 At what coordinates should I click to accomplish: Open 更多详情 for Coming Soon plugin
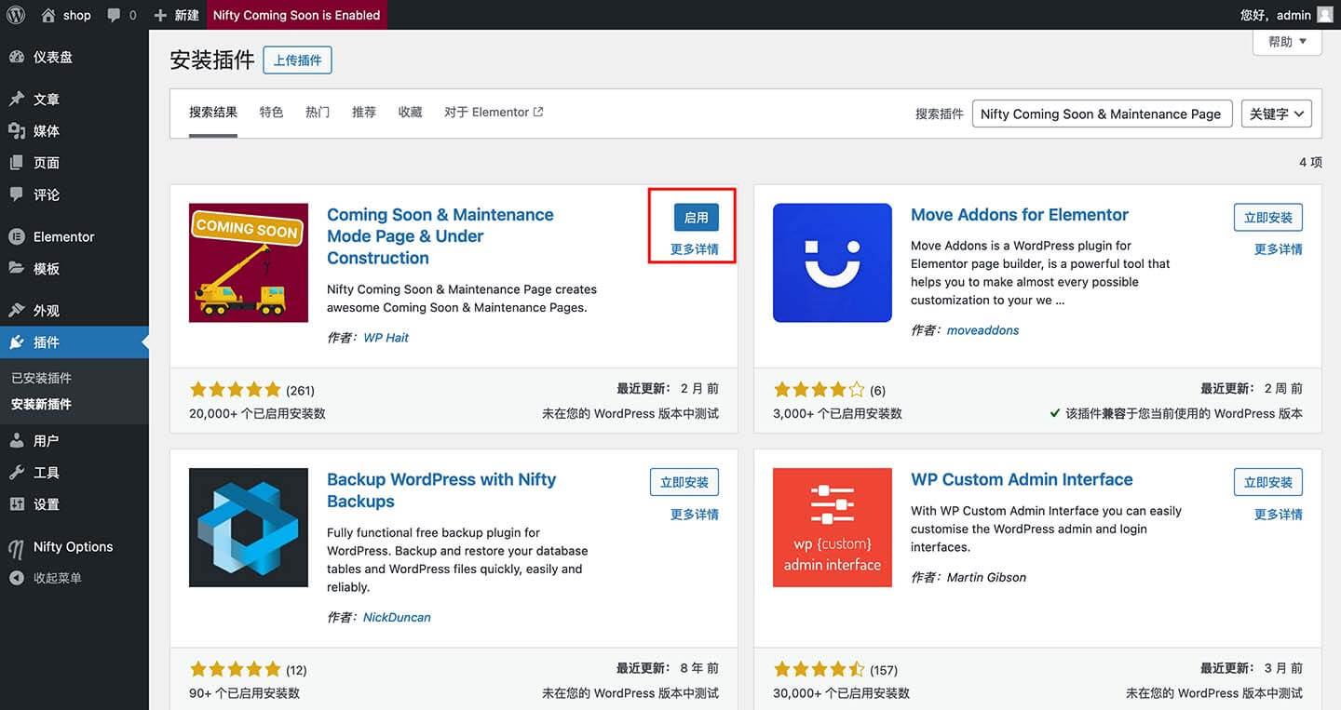(x=695, y=249)
